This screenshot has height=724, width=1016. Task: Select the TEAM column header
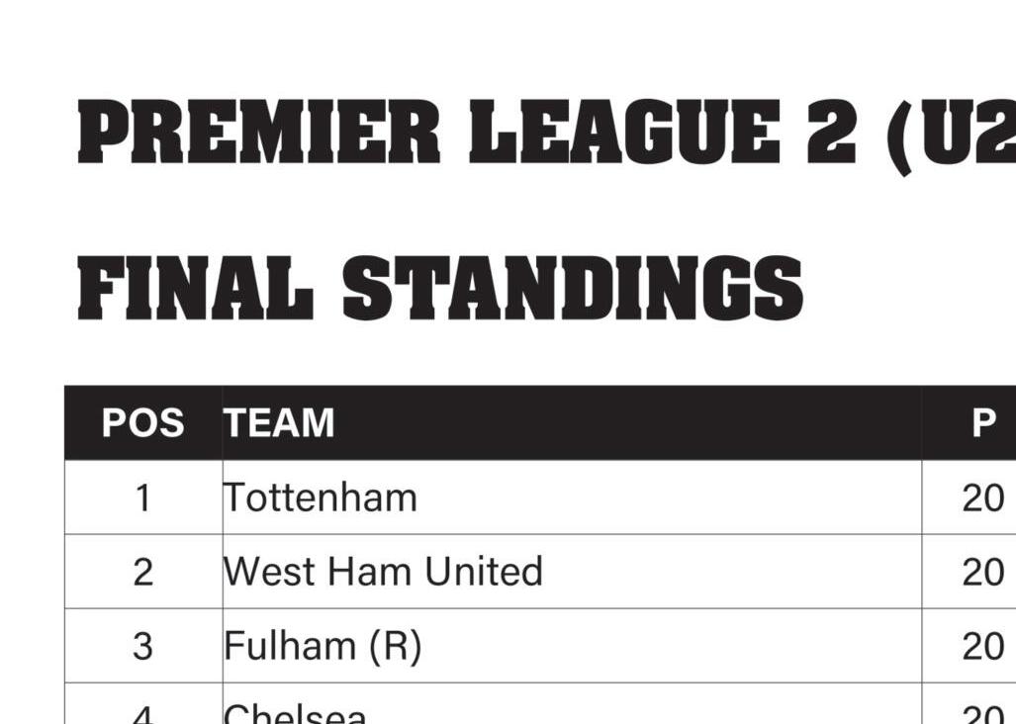coord(572,423)
